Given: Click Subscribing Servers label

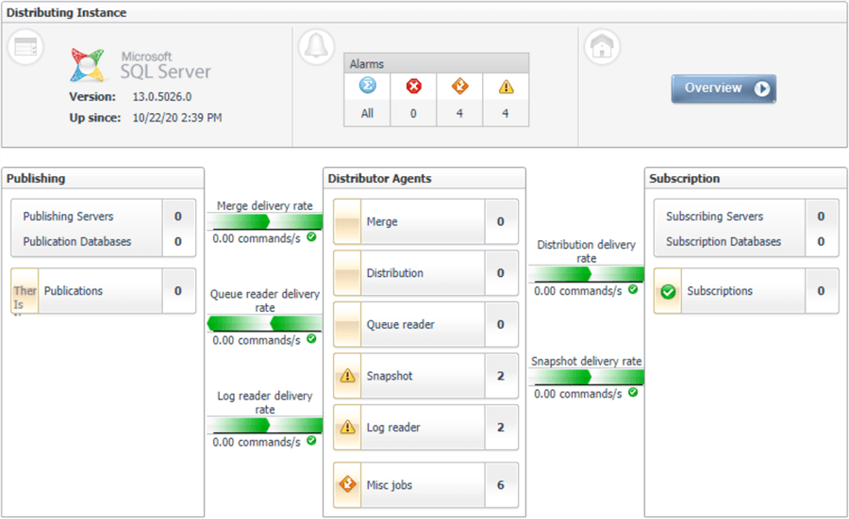Looking at the screenshot, I should pos(714,217).
